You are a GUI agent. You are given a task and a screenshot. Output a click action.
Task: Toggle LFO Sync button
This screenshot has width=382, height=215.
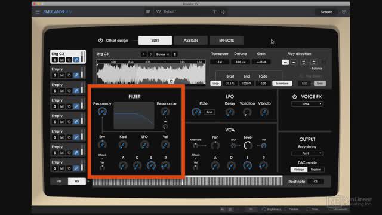(210, 112)
